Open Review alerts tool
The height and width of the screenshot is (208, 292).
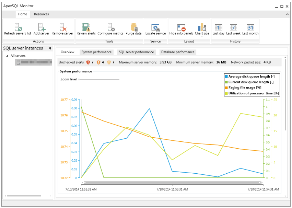pos(86,27)
